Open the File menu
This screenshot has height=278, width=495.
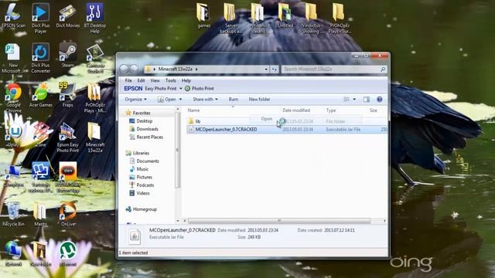click(x=128, y=80)
